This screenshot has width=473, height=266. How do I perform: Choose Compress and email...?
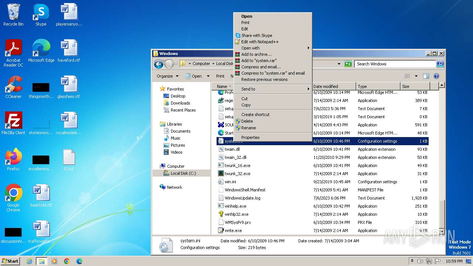pos(273,67)
